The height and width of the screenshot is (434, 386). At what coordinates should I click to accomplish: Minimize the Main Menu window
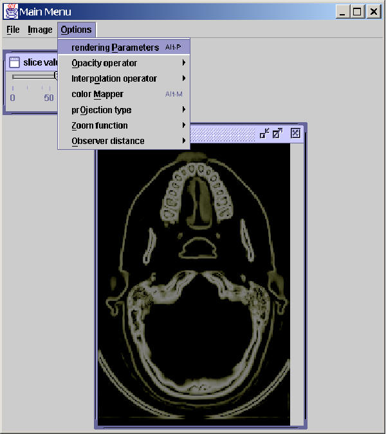click(x=343, y=12)
